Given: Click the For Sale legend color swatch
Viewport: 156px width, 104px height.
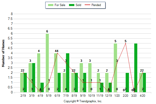Looking at the screenshot, I should coord(50,5).
